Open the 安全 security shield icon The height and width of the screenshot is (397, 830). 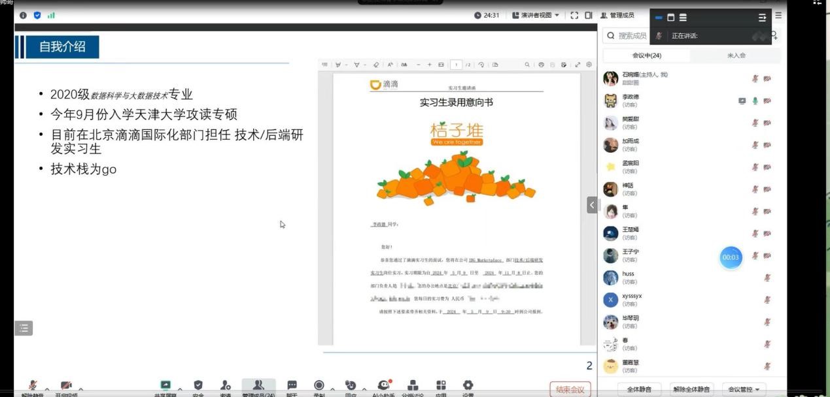tap(198, 386)
